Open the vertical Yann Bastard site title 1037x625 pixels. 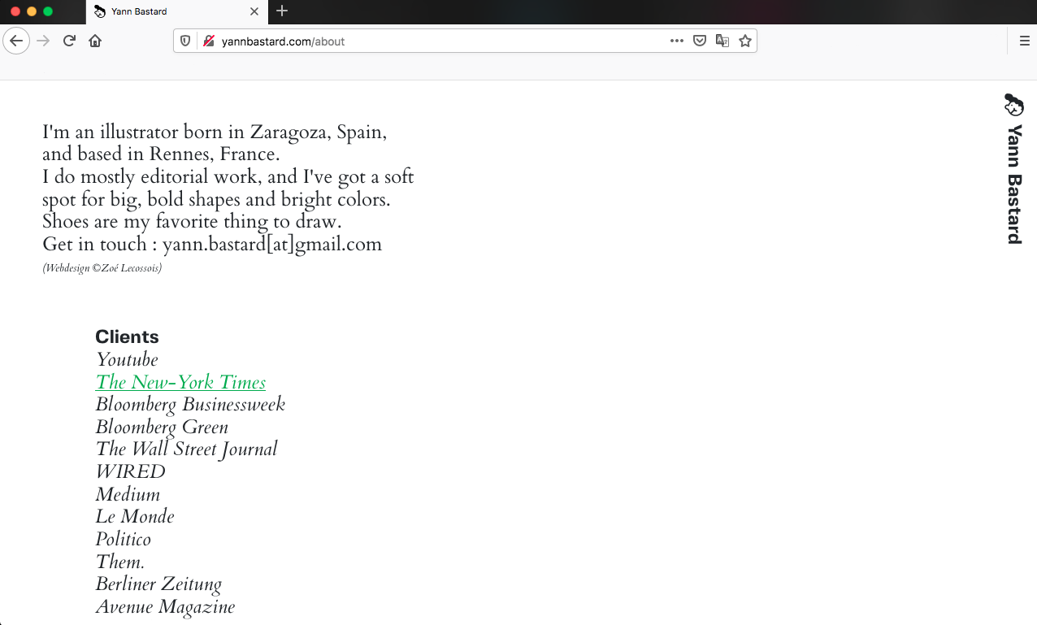click(x=1014, y=184)
